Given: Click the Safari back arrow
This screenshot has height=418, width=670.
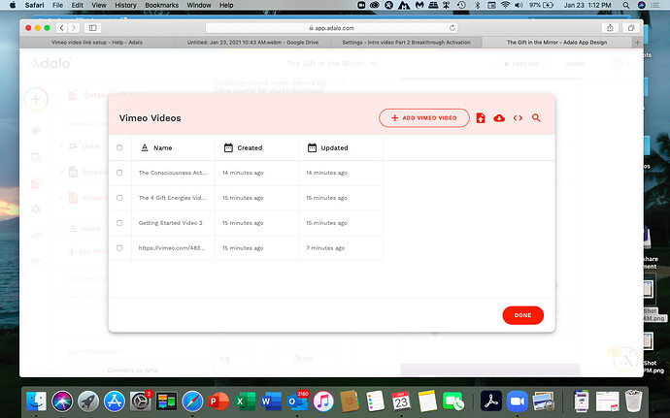Looking at the screenshot, I should (x=62, y=28).
